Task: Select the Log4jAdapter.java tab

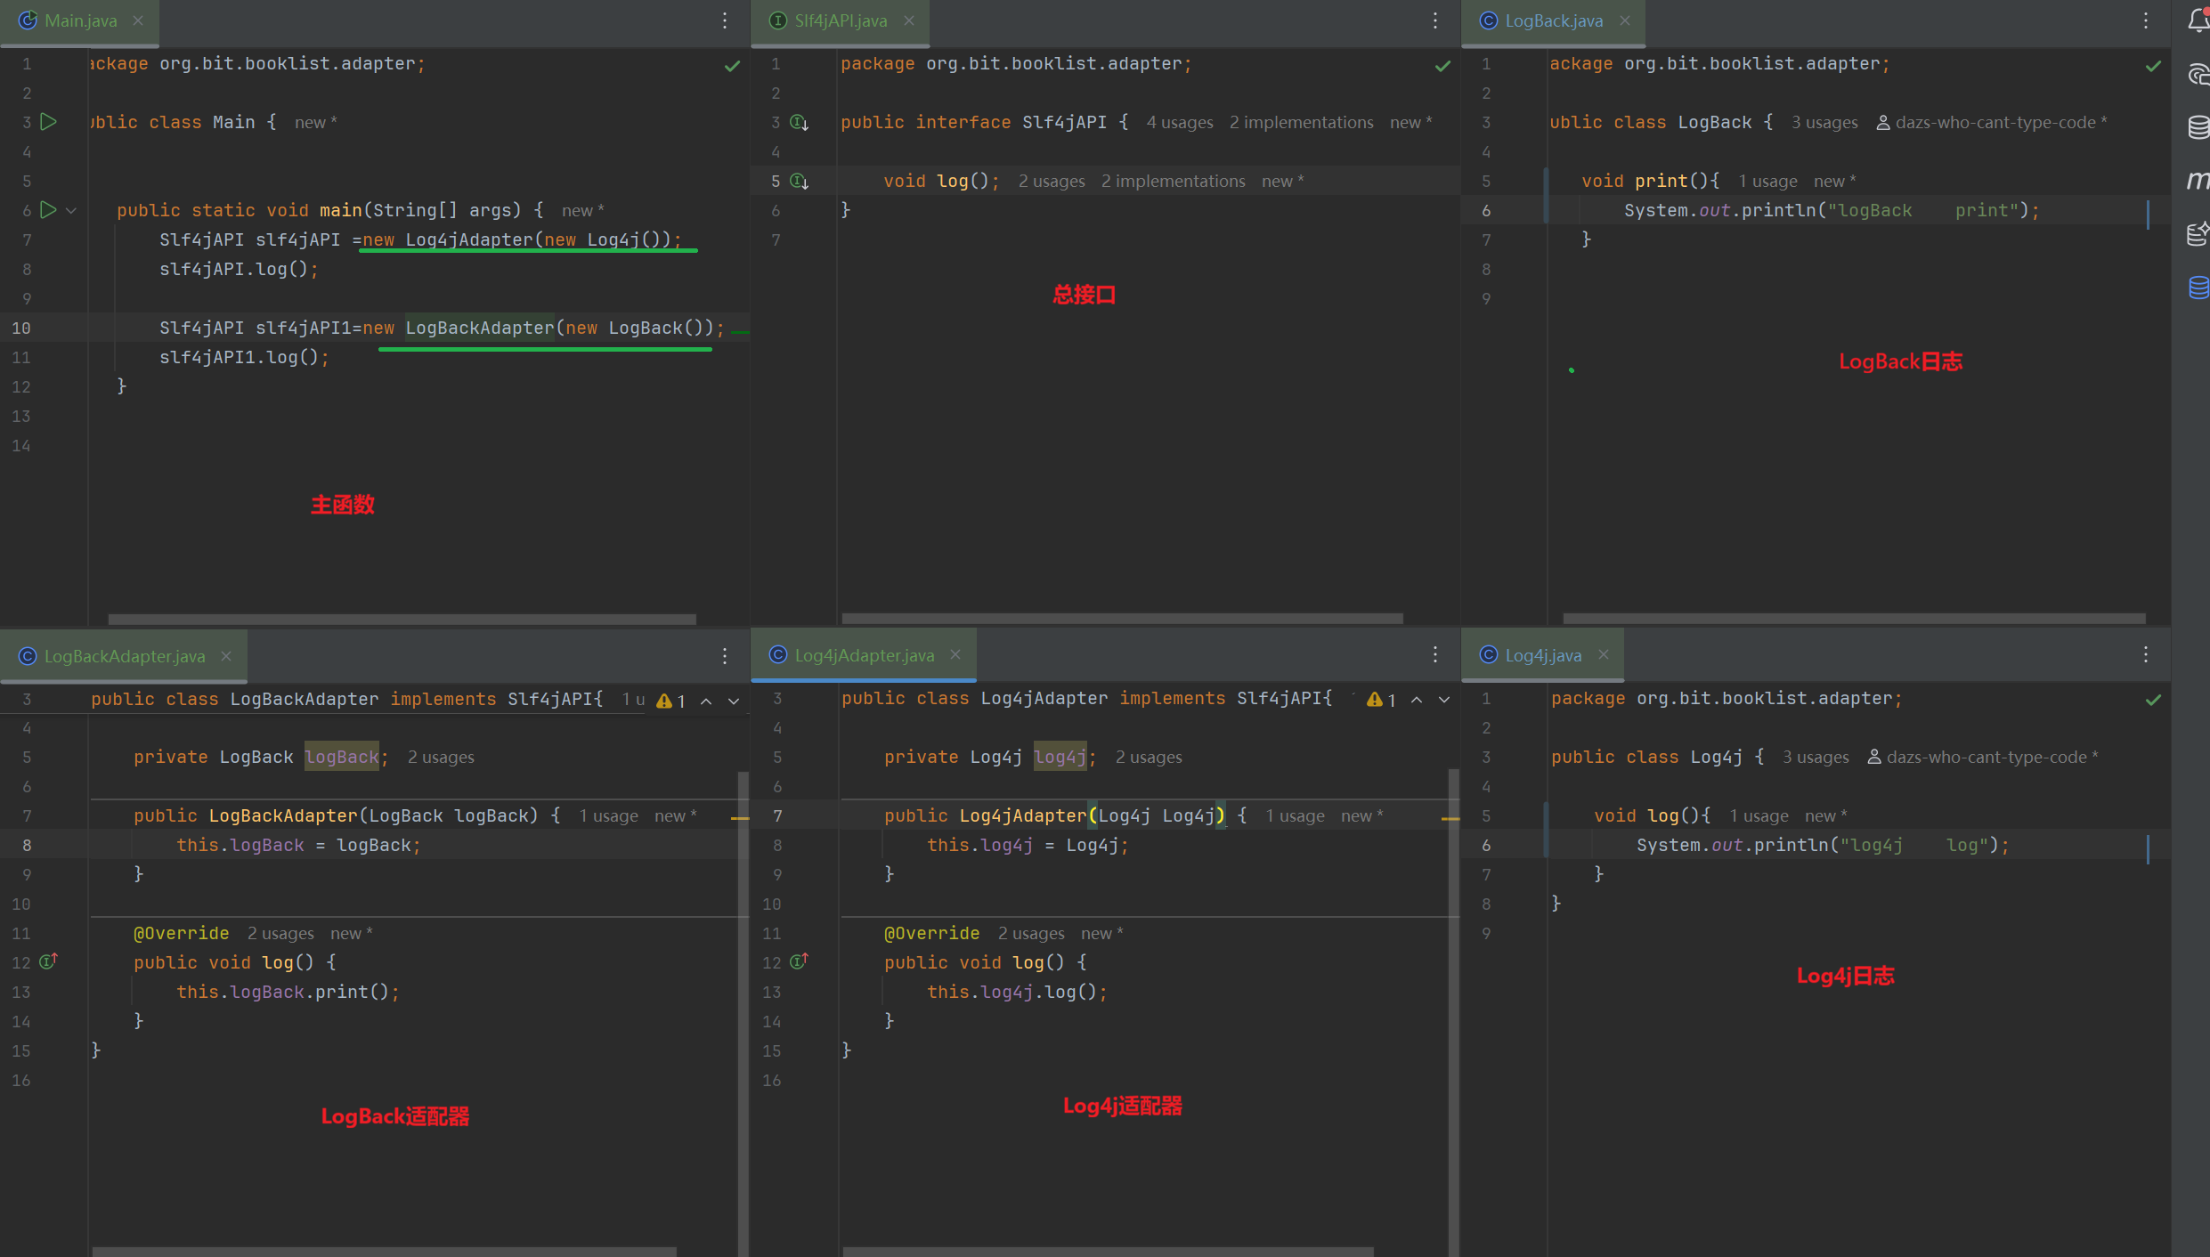Action: pyautogui.click(x=864, y=655)
